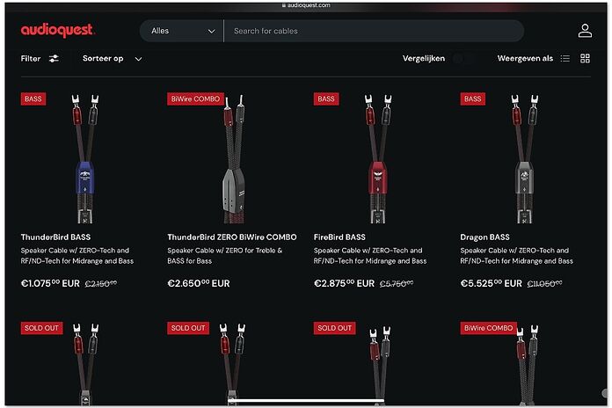Open the user account icon
This screenshot has height=408, width=612.
point(585,31)
